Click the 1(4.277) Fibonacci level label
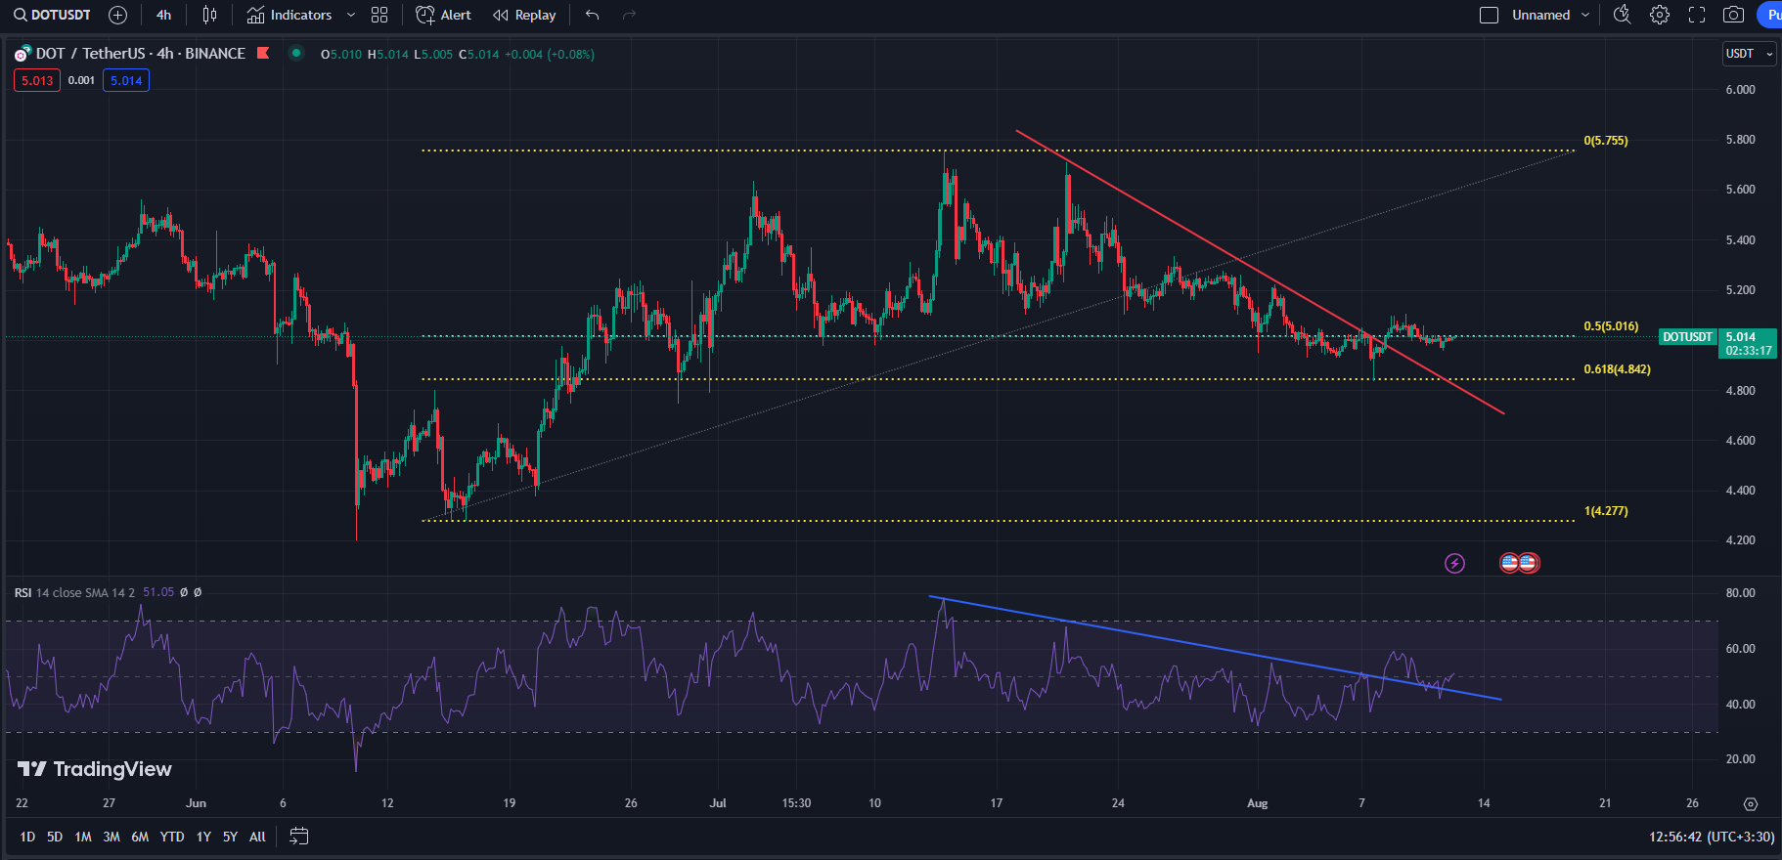The width and height of the screenshot is (1782, 860). click(x=1606, y=511)
